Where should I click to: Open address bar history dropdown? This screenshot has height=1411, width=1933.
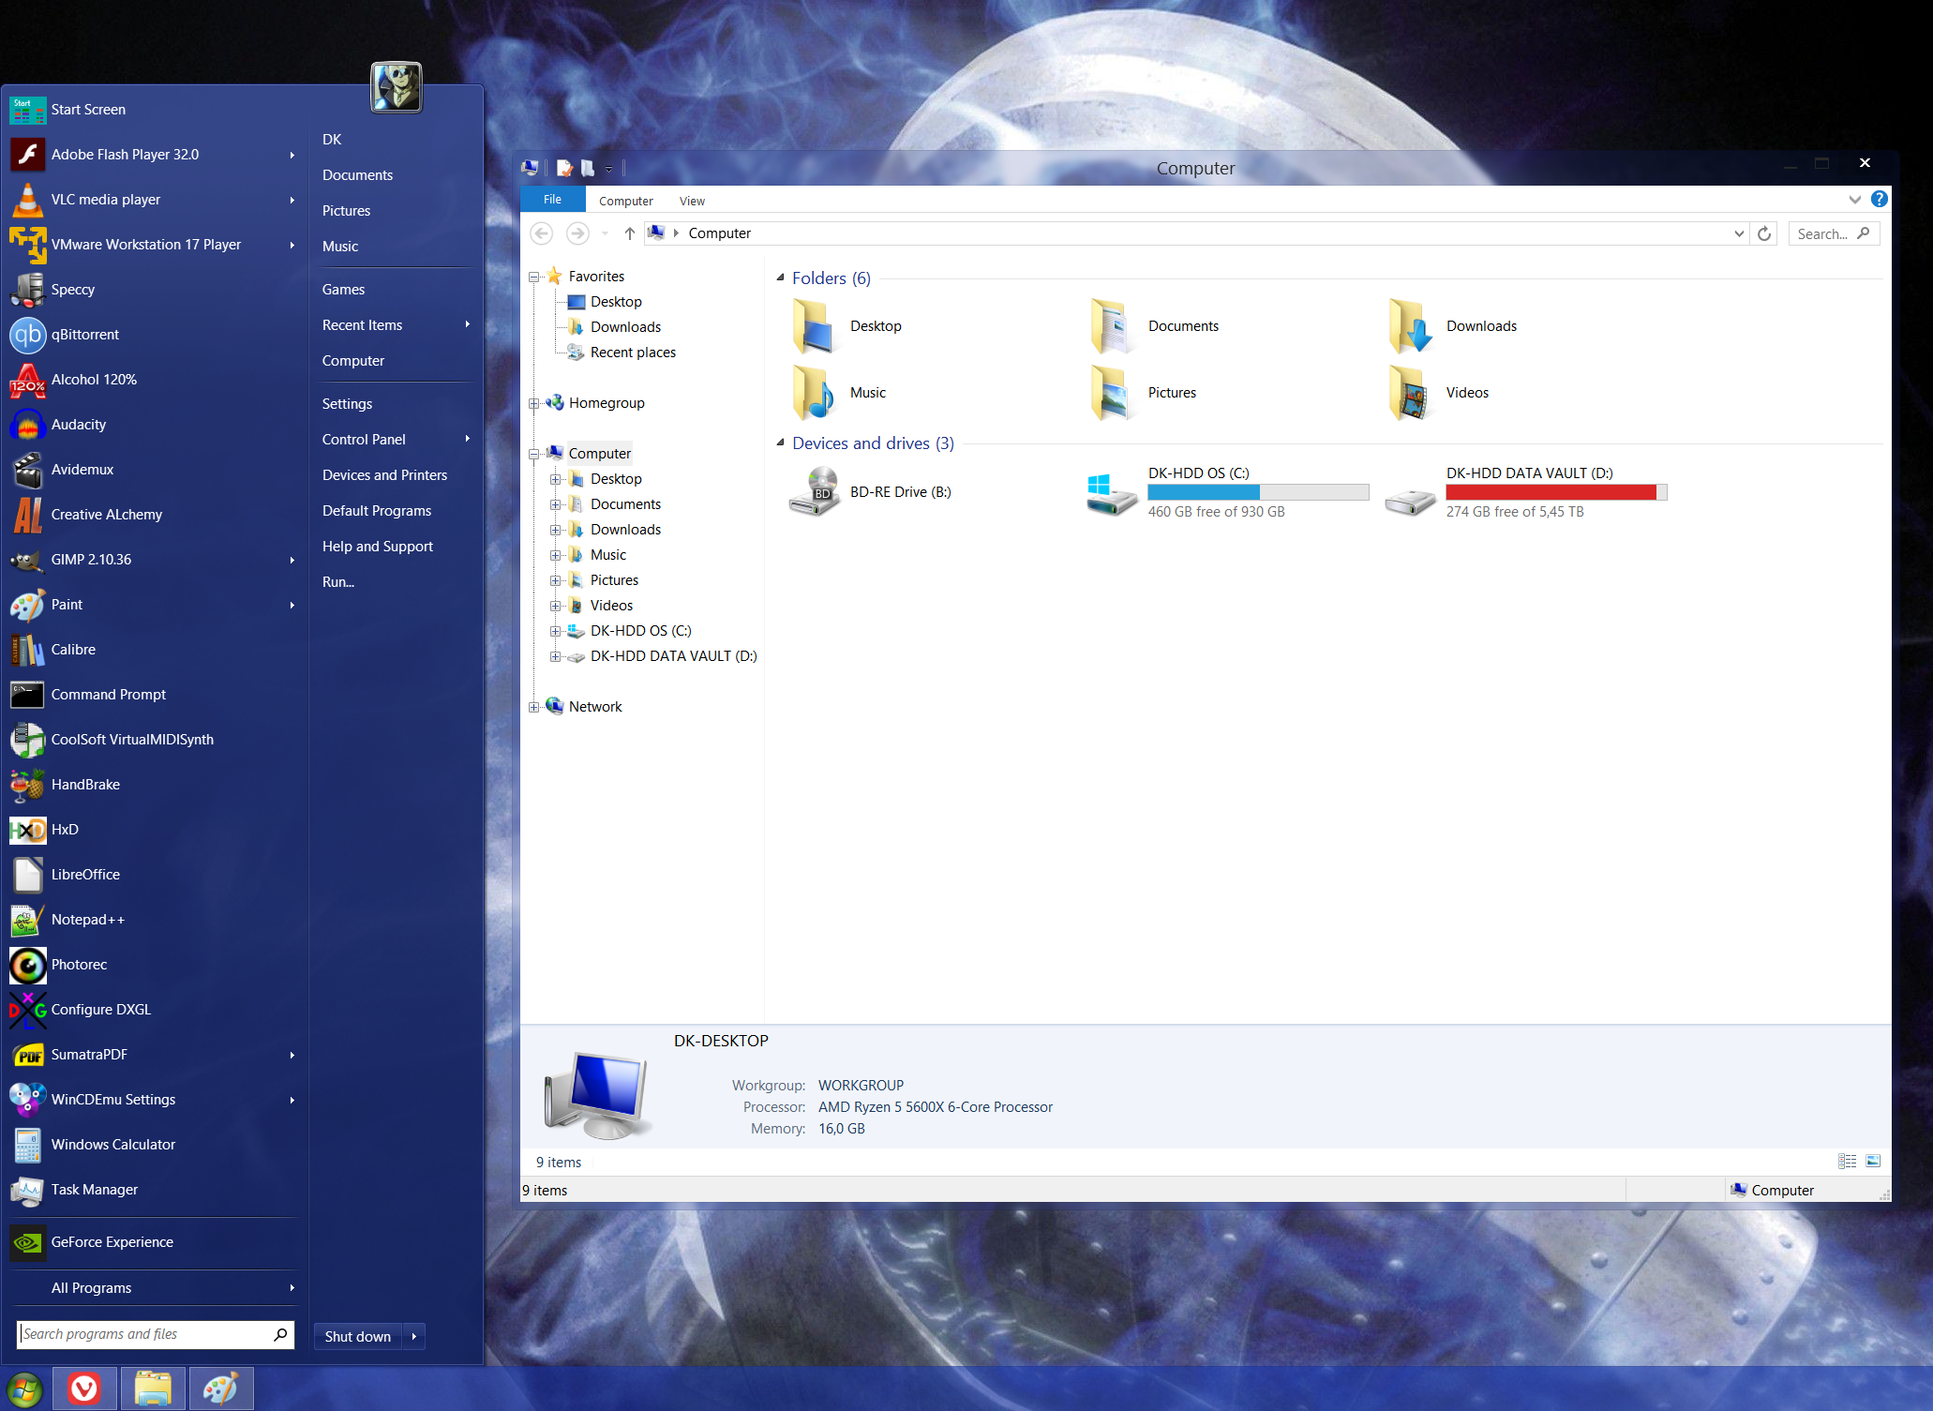(1739, 233)
